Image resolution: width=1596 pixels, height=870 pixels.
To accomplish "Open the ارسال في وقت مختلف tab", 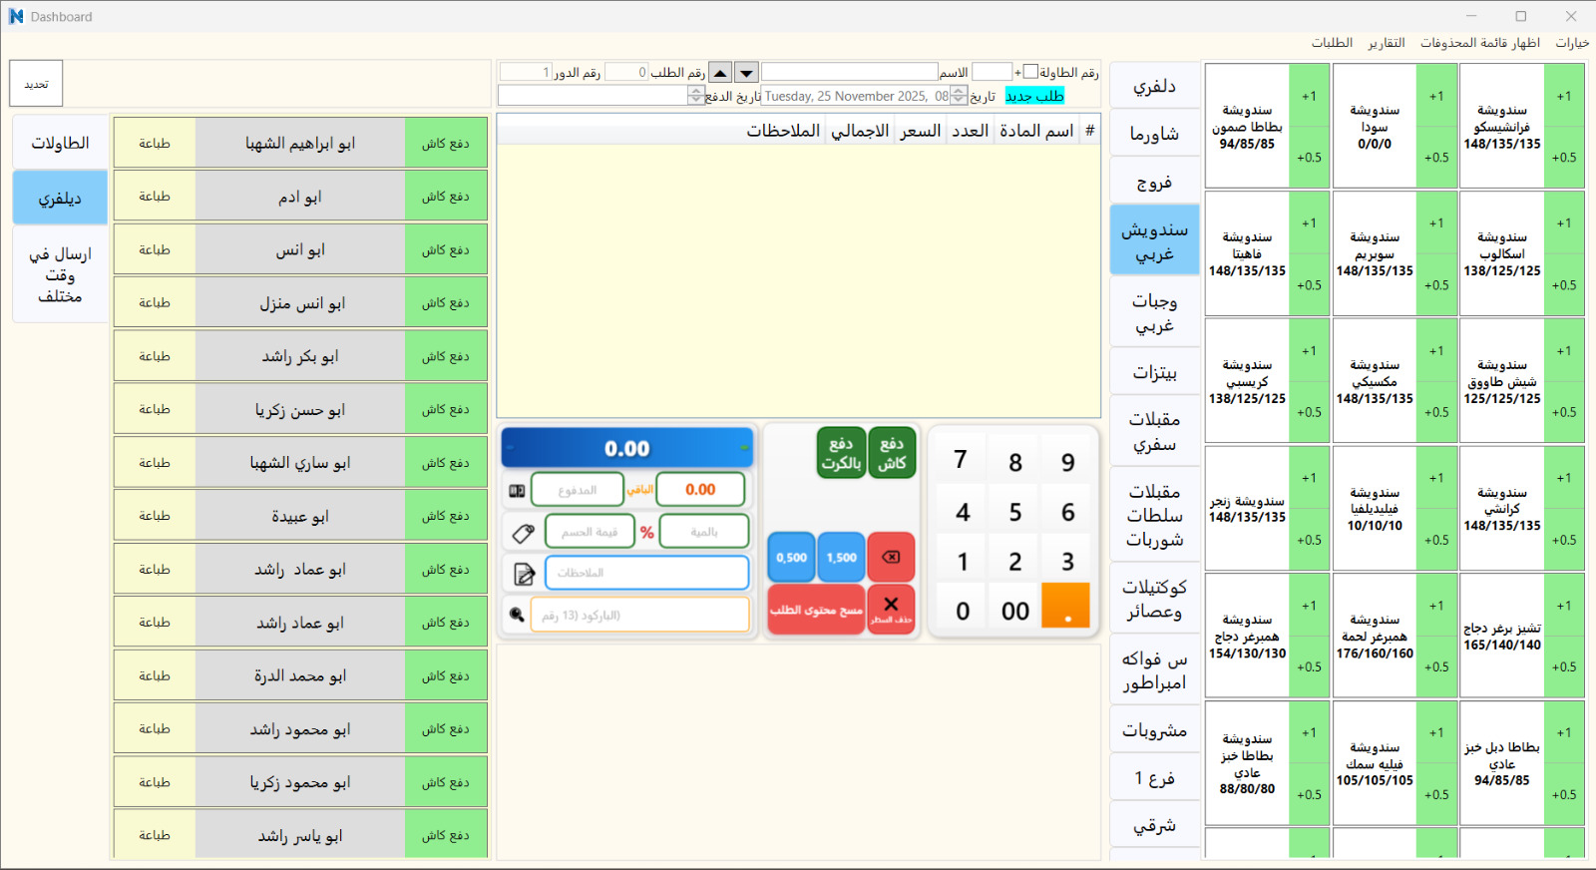I will tap(60, 274).
